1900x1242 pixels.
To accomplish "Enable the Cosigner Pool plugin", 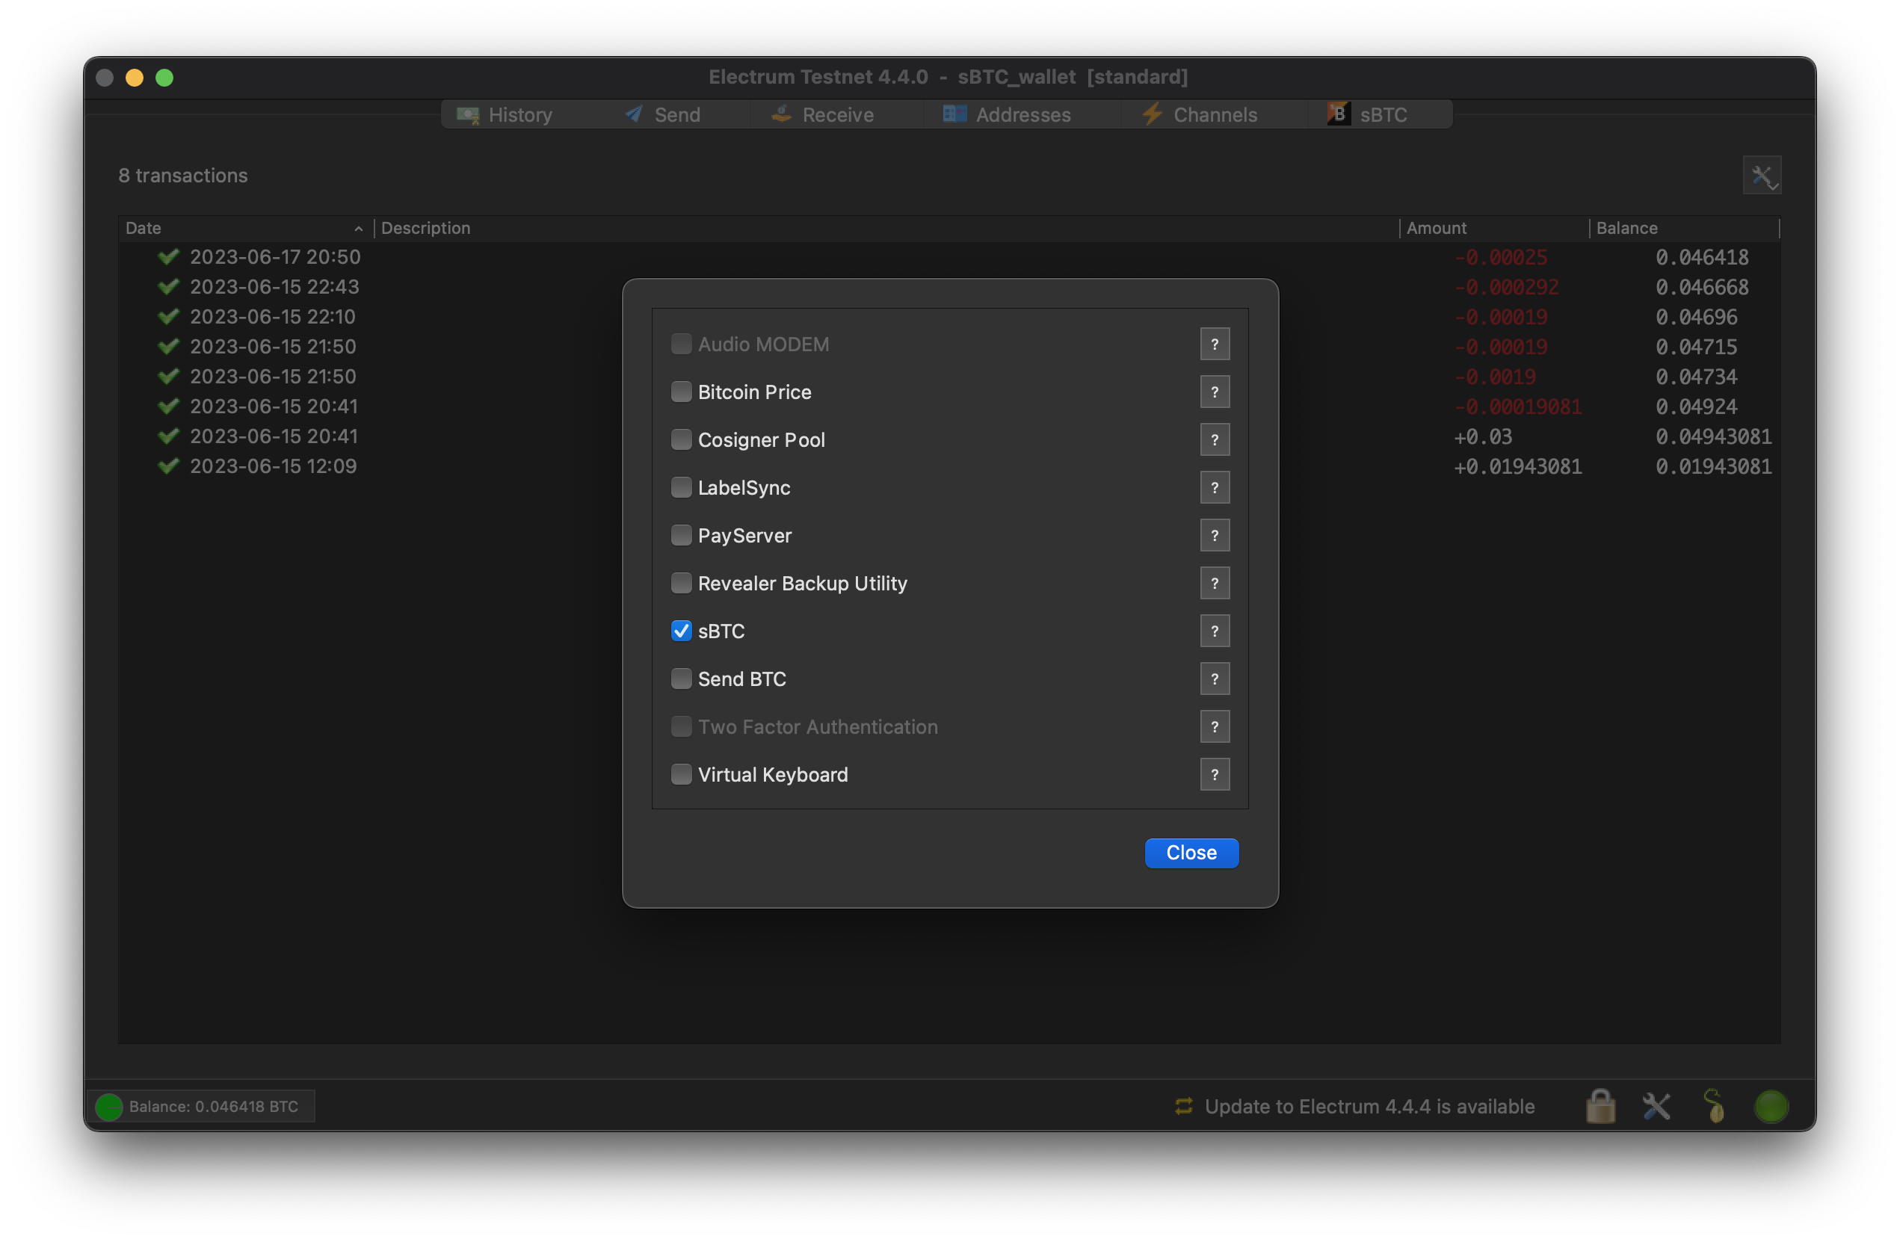I will (681, 440).
